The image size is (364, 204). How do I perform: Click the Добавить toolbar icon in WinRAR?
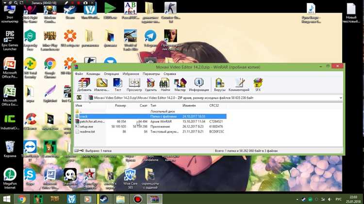pos(84,84)
